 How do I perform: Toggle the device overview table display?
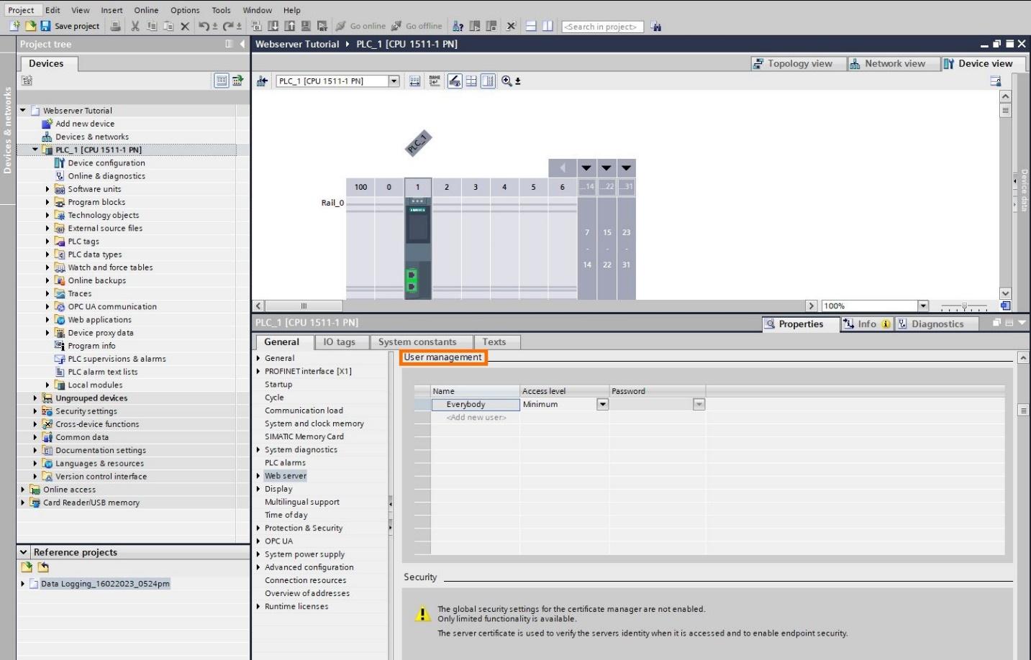(x=488, y=81)
